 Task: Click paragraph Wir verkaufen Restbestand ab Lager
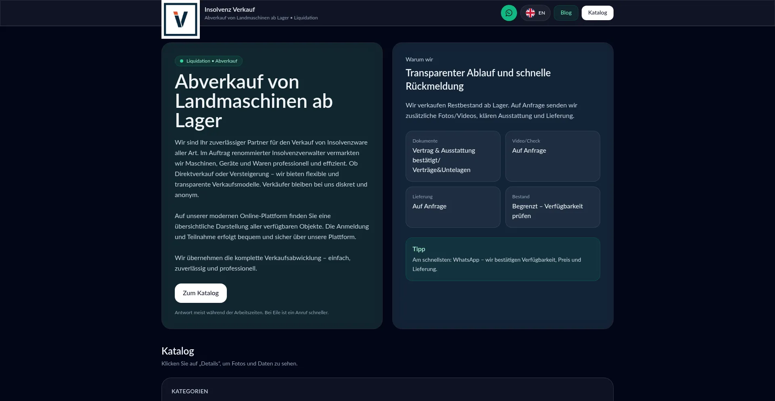point(491,110)
